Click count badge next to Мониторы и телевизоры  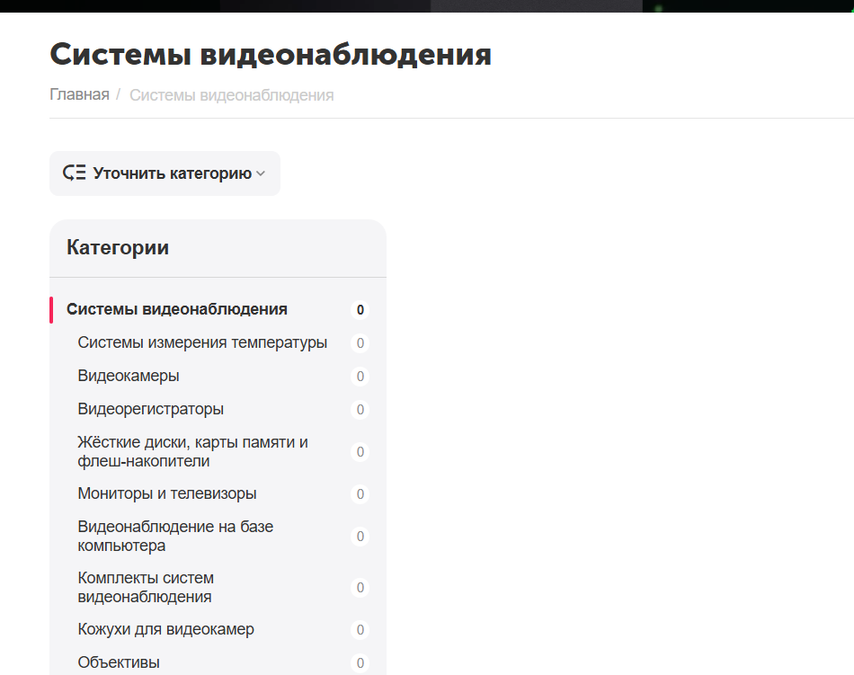coord(360,493)
